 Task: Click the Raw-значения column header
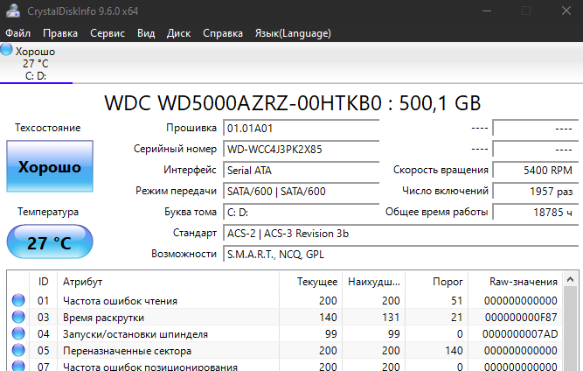coord(515,282)
